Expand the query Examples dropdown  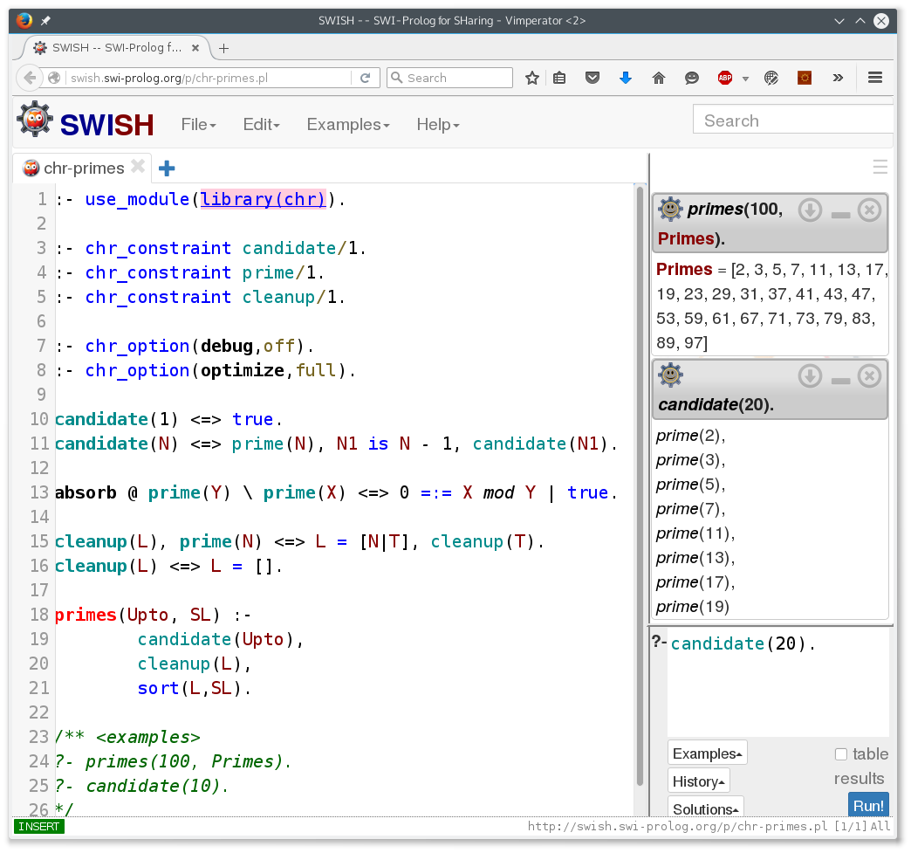707,753
